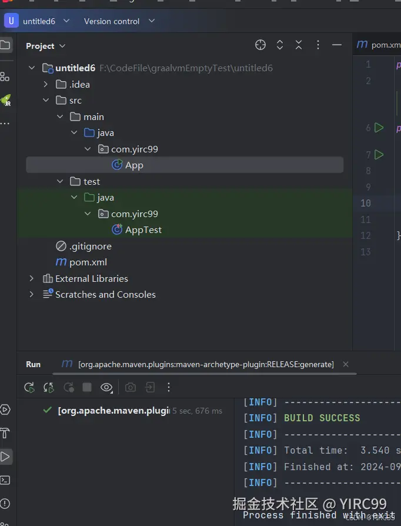The image size is (401, 526).
Task: Open the Run tool window sidebar icon
Action: pyautogui.click(x=5, y=457)
